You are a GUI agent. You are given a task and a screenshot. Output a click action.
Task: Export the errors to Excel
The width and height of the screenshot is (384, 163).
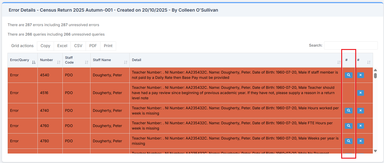pyautogui.click(x=62, y=46)
